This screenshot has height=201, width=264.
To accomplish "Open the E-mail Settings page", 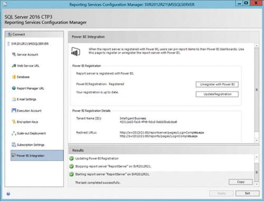I will pos(26,99).
